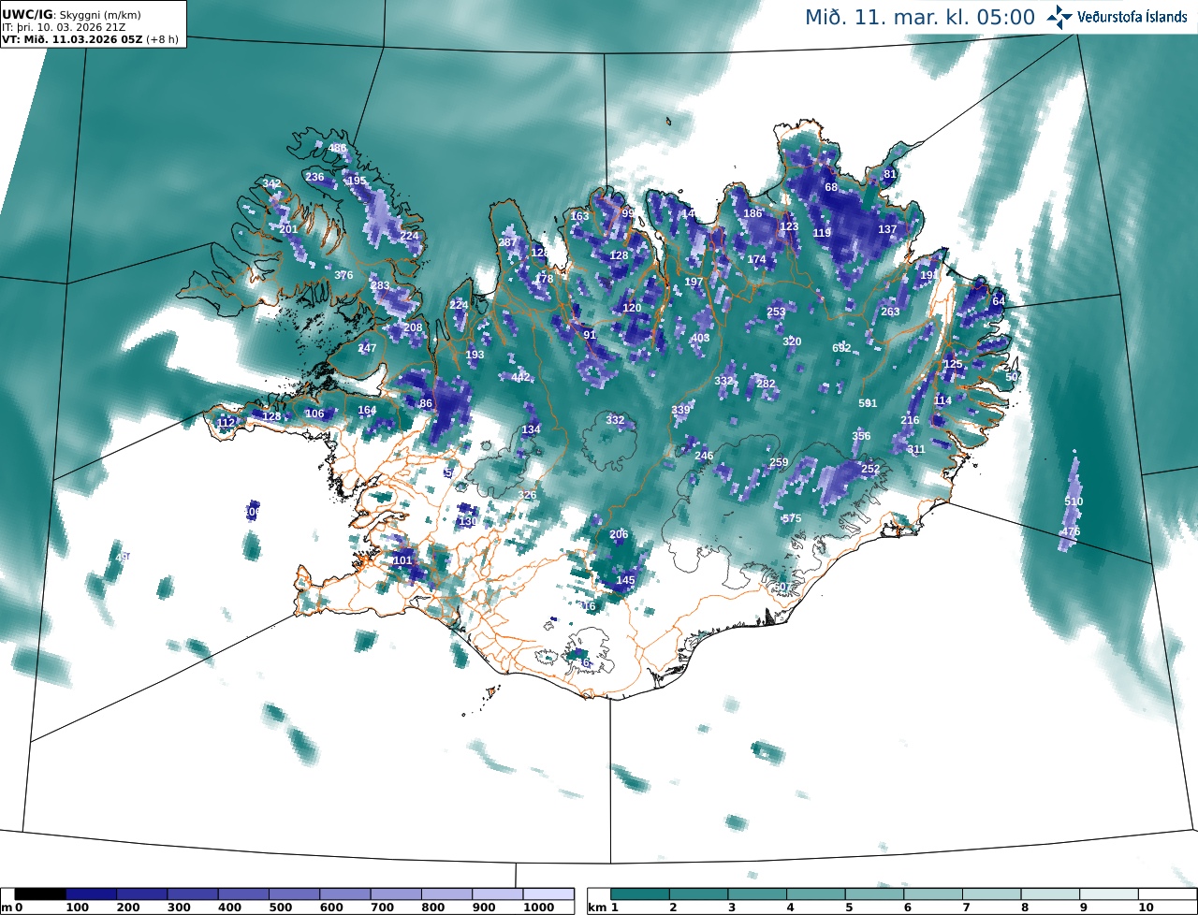Click the 356 visibility value
The height and width of the screenshot is (915, 1198).
coord(861,436)
